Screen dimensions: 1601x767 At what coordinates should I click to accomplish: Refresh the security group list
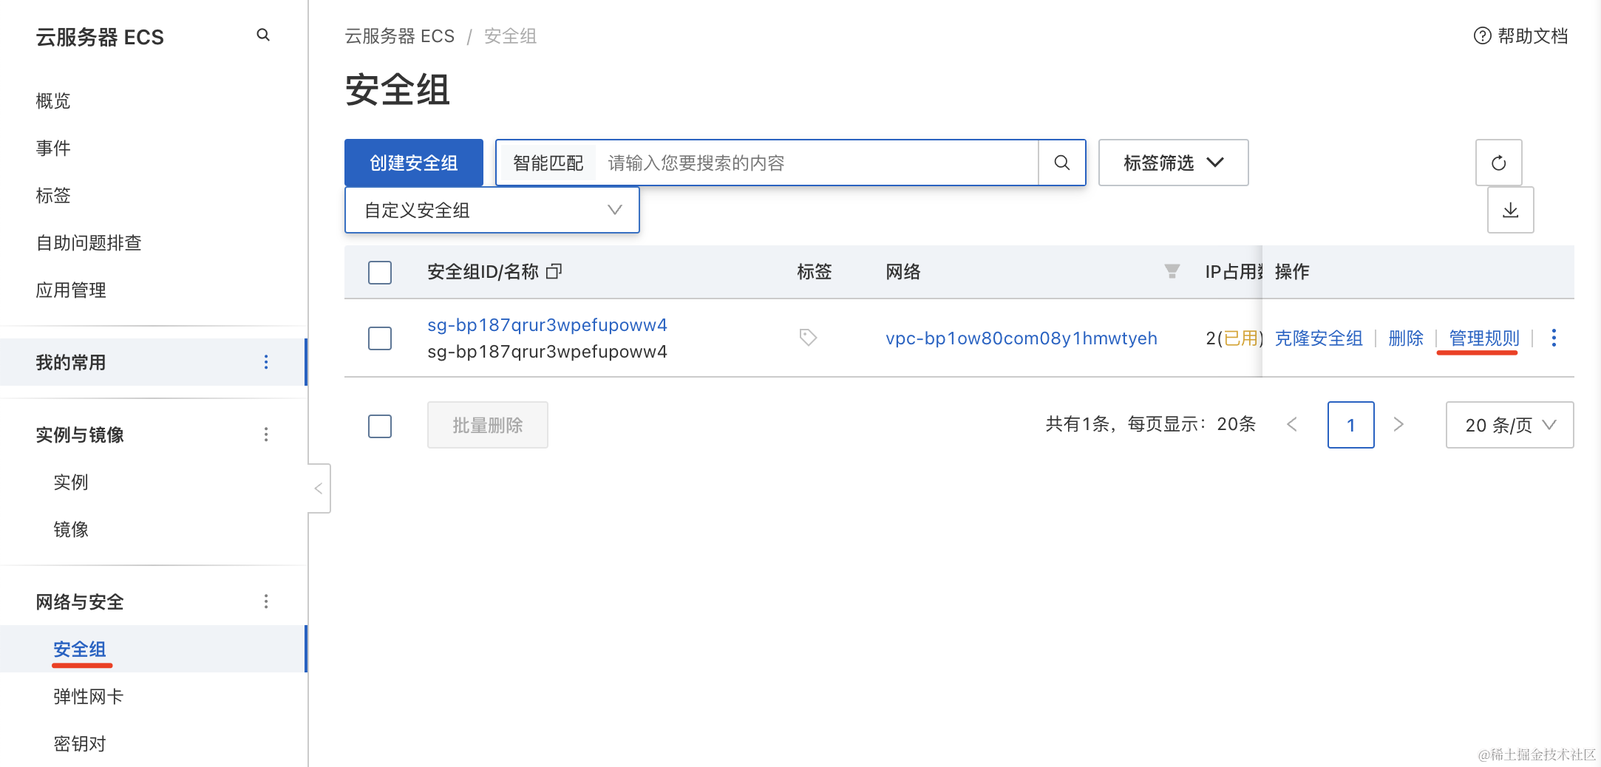point(1498,163)
